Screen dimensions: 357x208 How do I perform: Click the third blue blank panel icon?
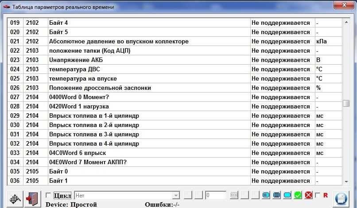pyautogui.click(x=287, y=195)
